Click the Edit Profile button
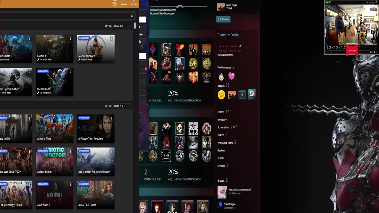This screenshot has height=213, width=379. tap(223, 19)
